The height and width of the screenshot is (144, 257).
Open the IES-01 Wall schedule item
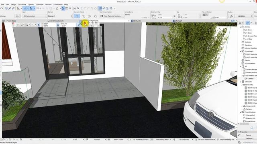point(251,88)
